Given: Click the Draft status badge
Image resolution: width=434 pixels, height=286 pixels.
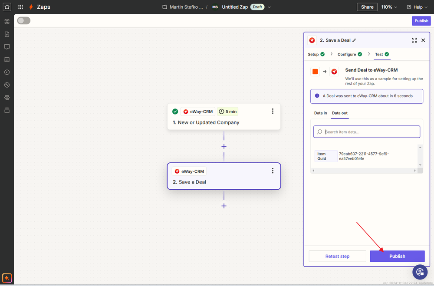Looking at the screenshot, I should [x=257, y=7].
